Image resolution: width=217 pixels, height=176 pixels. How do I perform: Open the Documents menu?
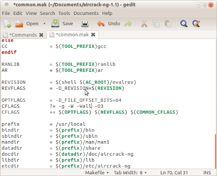(x=86, y=13)
